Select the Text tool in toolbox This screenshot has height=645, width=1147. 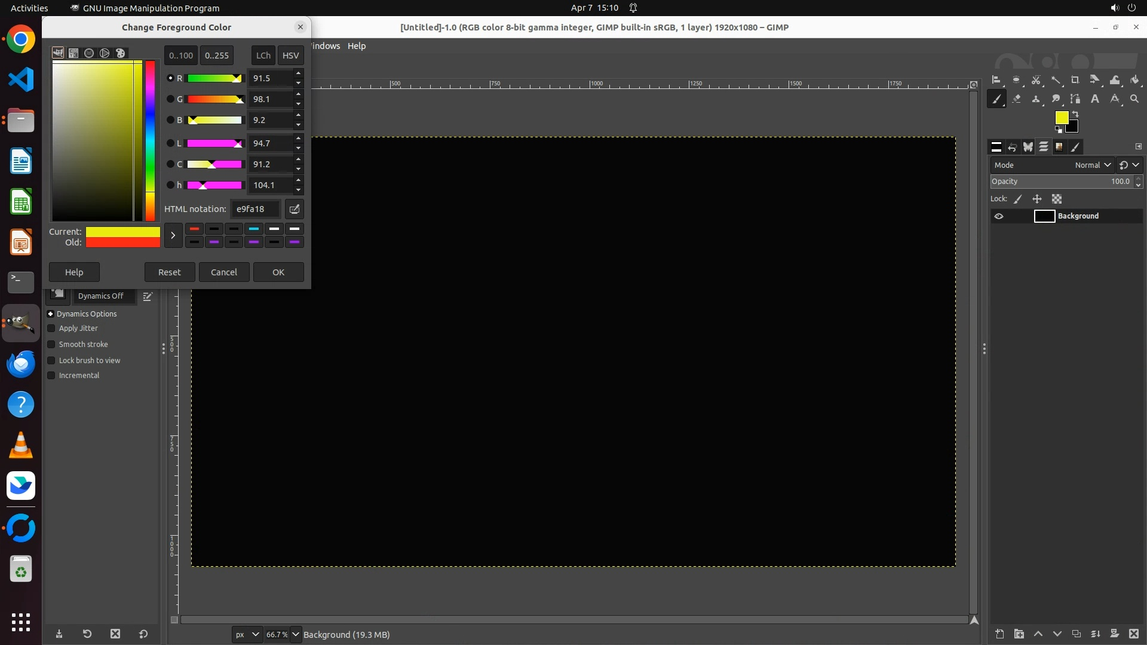tap(1095, 99)
